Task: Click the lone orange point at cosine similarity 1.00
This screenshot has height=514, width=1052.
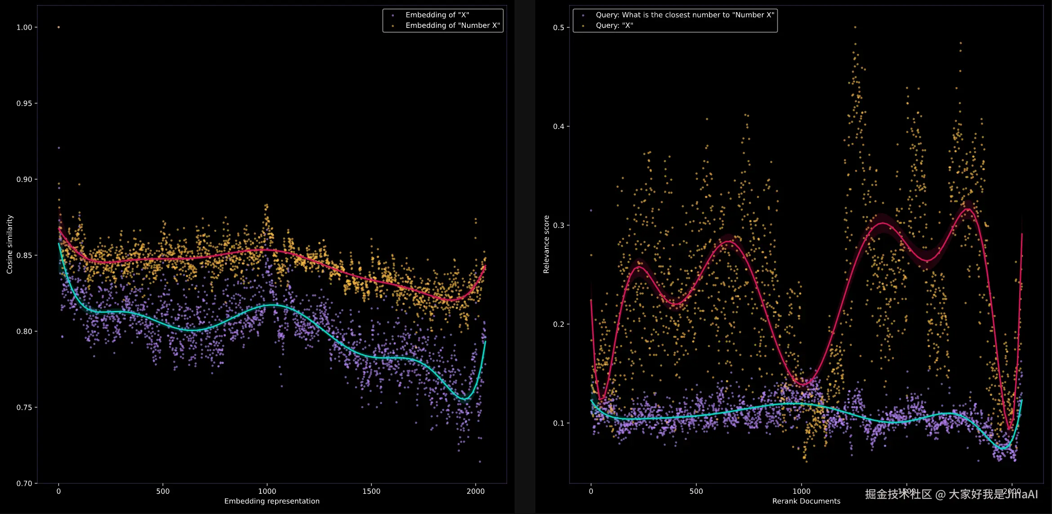Action: (x=58, y=27)
